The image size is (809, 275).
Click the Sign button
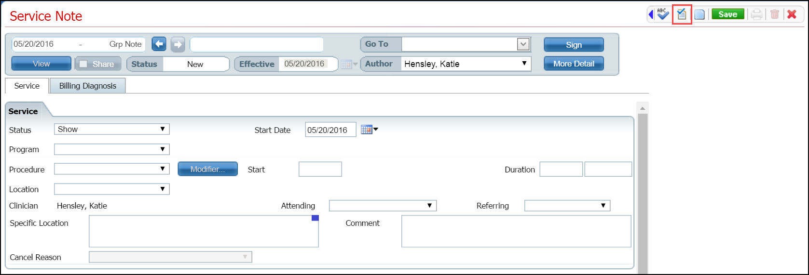[x=574, y=45]
